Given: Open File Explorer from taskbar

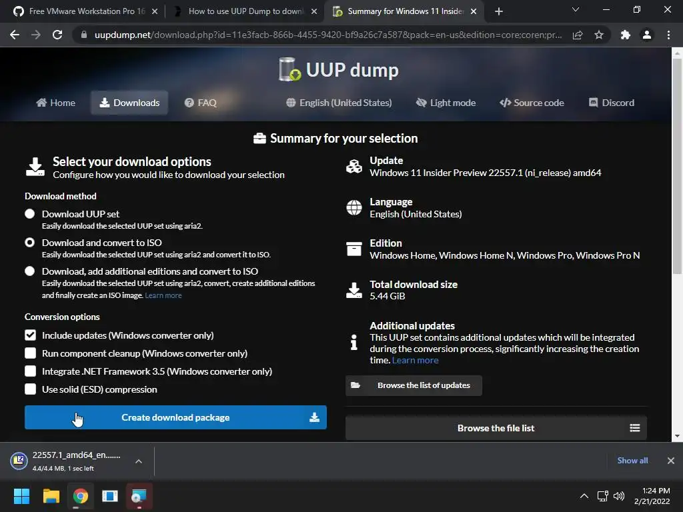Looking at the screenshot, I should click(x=51, y=496).
